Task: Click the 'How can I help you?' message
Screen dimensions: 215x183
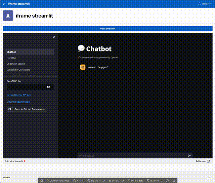Action: pos(97,67)
